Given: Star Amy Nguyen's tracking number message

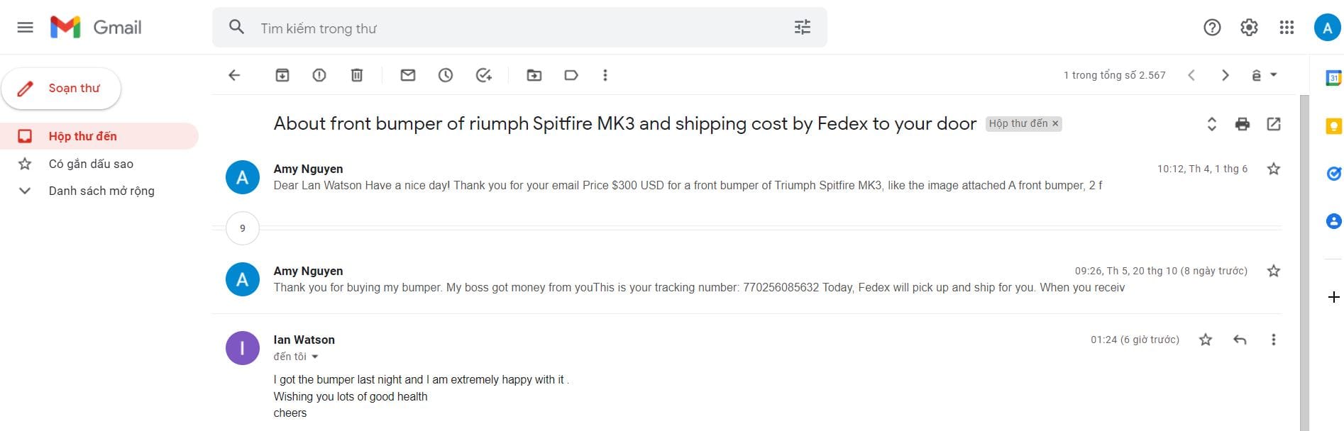Looking at the screenshot, I should tap(1274, 271).
